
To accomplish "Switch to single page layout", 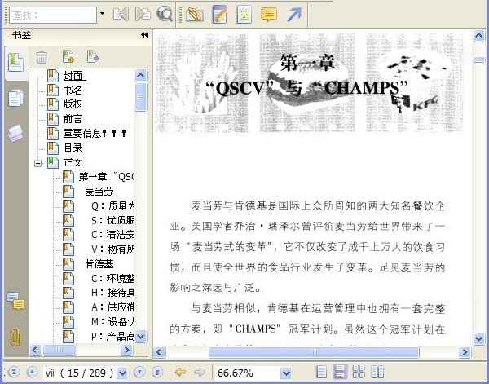I will pyautogui.click(x=321, y=372).
